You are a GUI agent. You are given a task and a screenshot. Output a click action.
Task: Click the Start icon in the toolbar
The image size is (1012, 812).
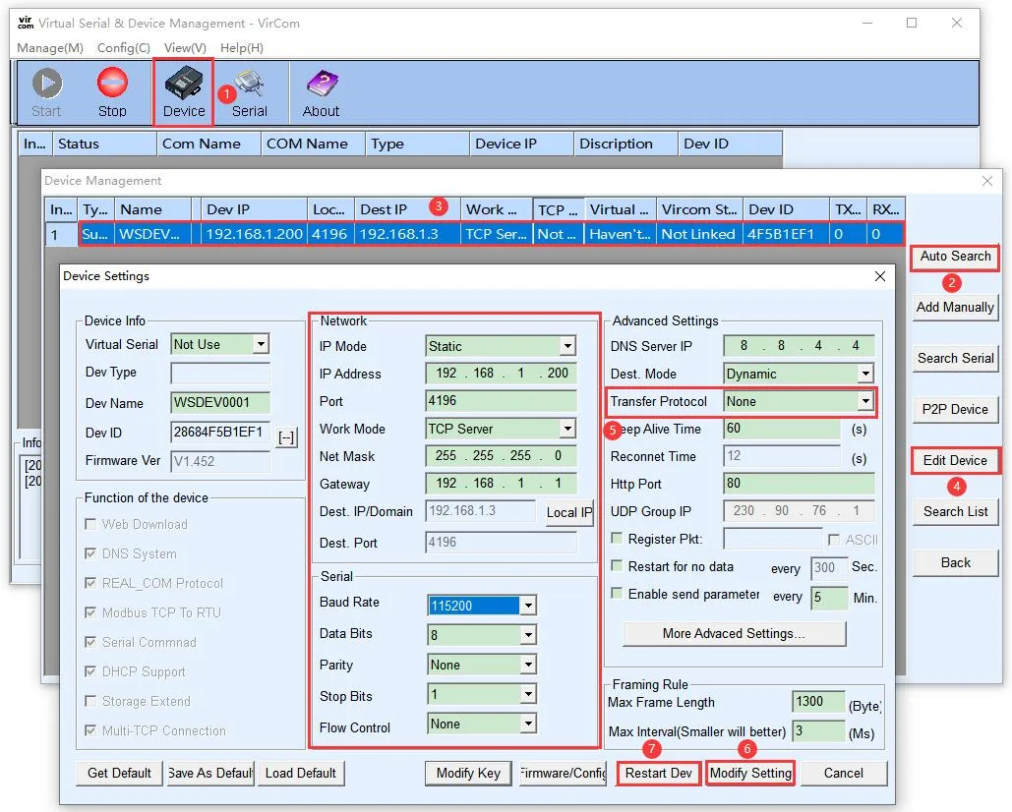[46, 90]
